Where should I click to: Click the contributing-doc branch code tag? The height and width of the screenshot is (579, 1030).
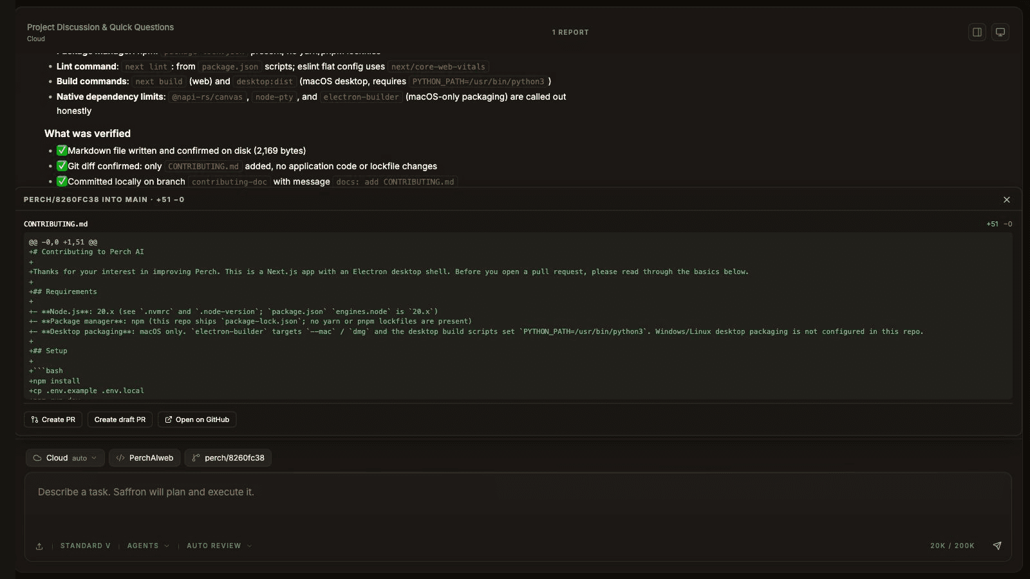pos(229,182)
